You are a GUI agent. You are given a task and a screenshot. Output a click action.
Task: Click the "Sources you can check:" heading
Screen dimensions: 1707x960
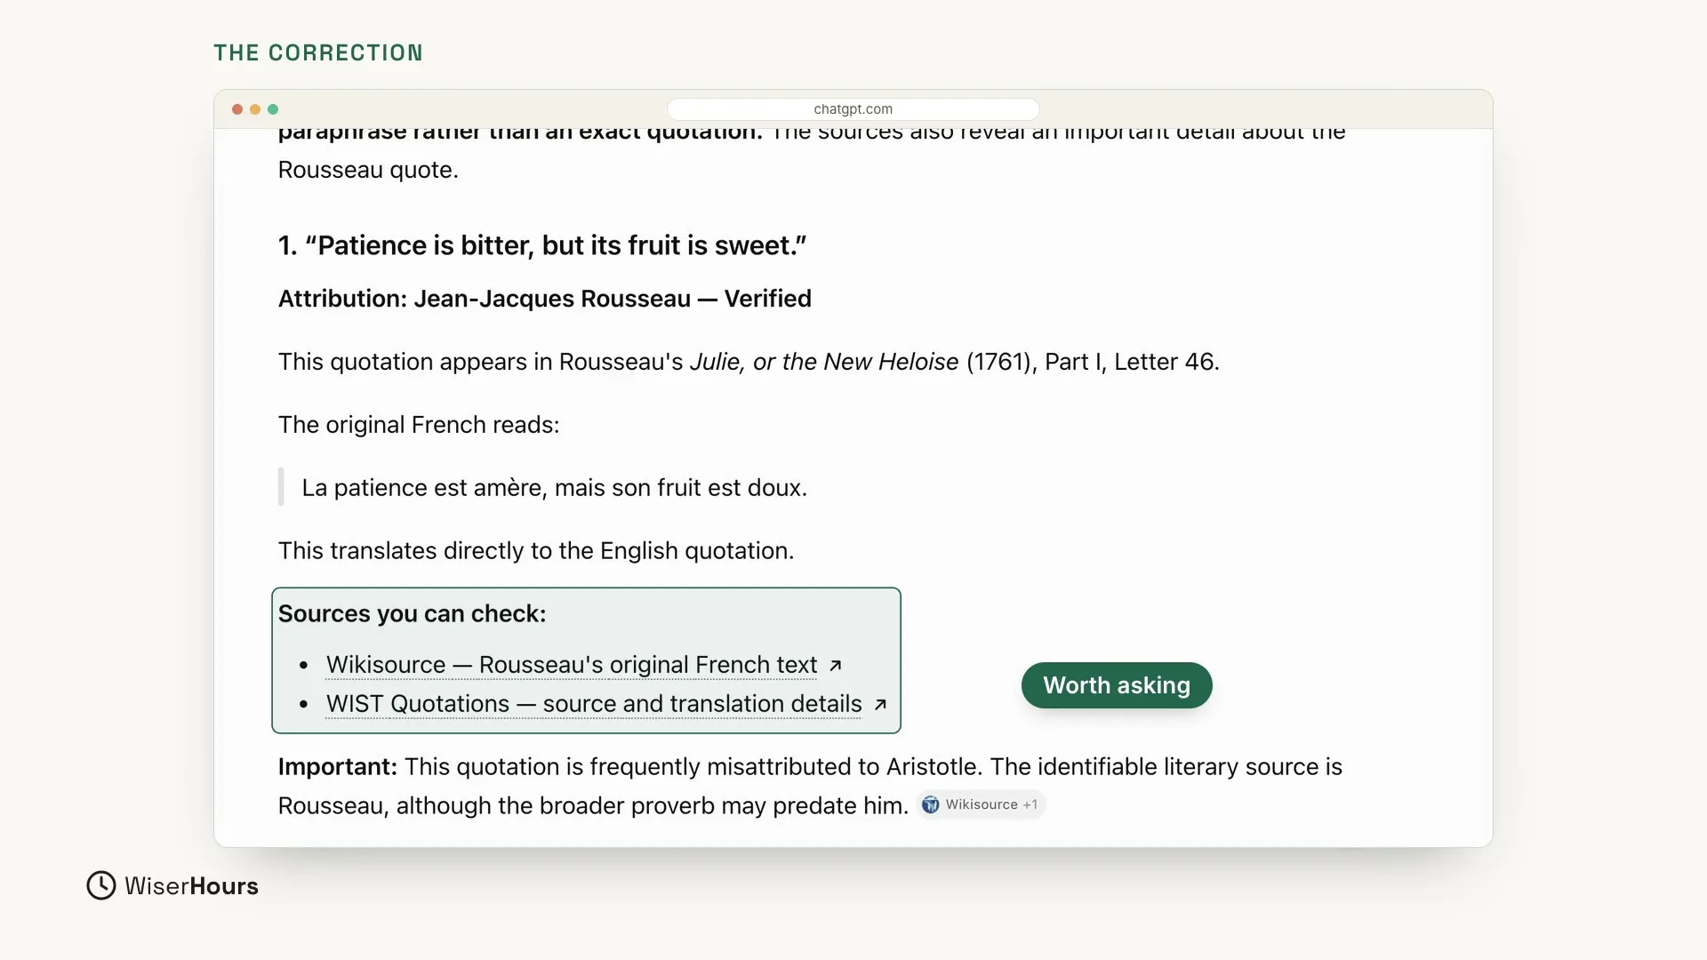click(x=413, y=614)
